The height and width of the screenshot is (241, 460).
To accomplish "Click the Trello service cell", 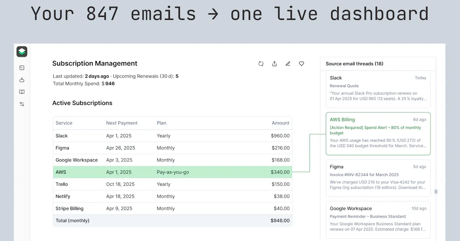I will pyautogui.click(x=62, y=184).
